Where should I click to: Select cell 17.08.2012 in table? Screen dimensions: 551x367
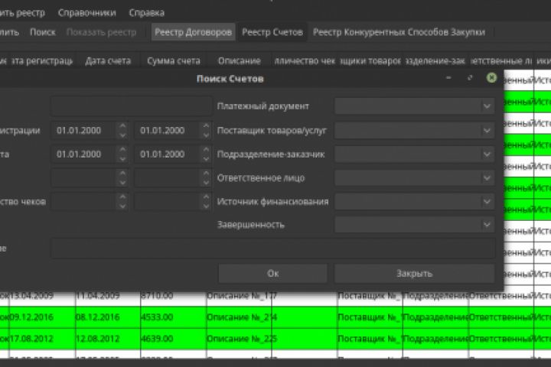click(x=42, y=339)
